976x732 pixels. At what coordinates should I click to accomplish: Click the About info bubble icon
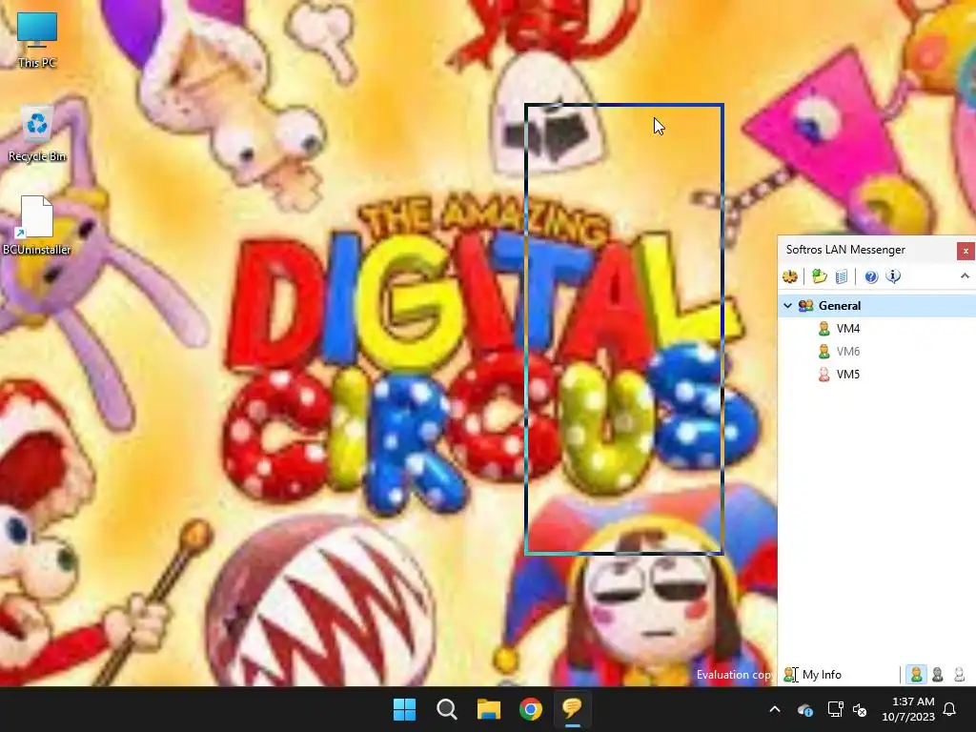click(x=893, y=276)
